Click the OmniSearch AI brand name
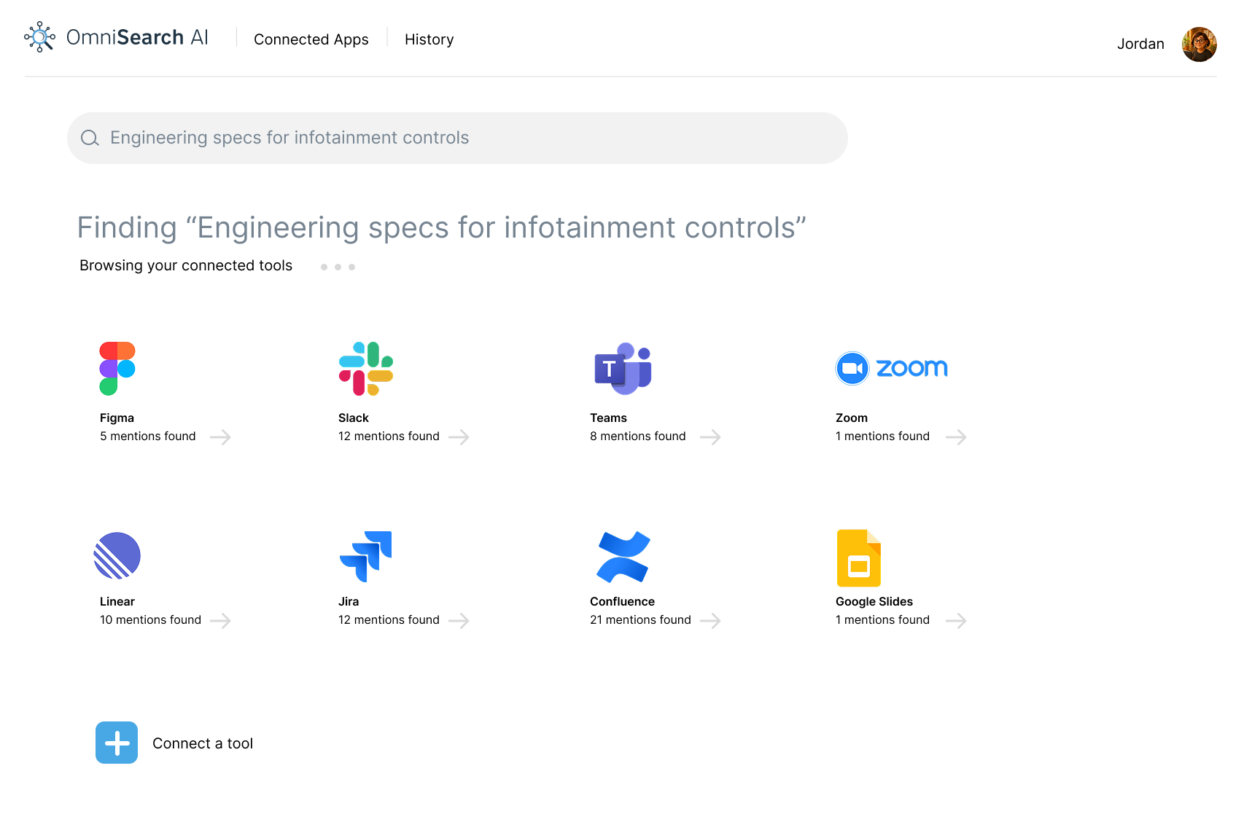The image size is (1260, 814). tap(137, 37)
